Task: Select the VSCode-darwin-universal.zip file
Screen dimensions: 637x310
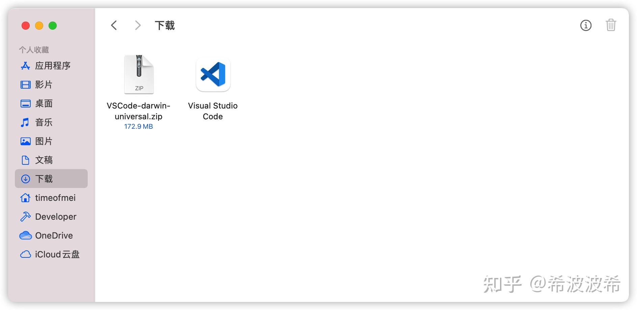Action: pos(139,74)
